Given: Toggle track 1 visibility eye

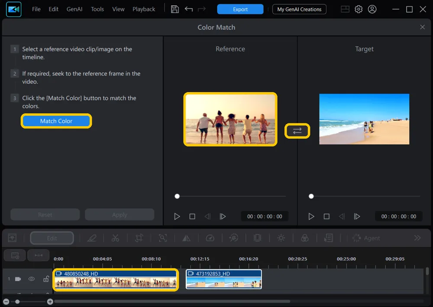Looking at the screenshot, I should (x=32, y=279).
